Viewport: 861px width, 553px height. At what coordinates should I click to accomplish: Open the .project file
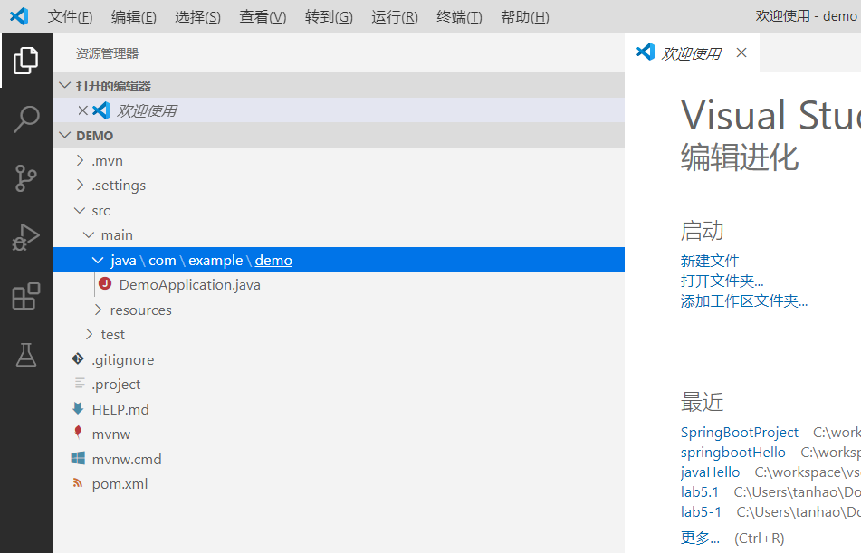click(116, 385)
